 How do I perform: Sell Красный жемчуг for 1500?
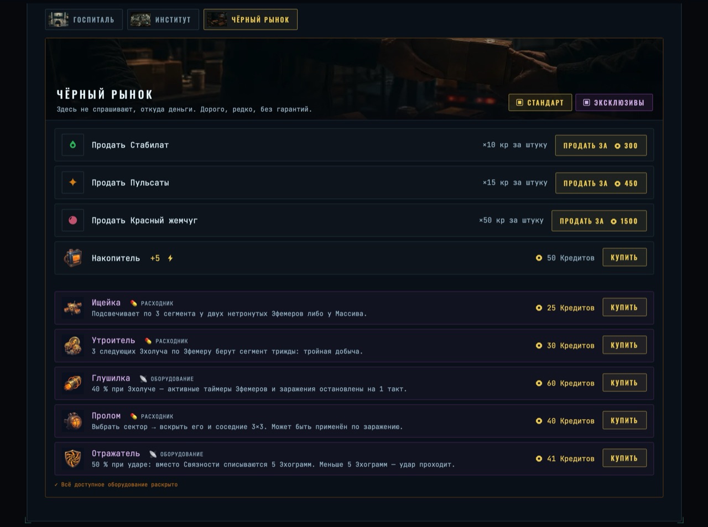(599, 221)
